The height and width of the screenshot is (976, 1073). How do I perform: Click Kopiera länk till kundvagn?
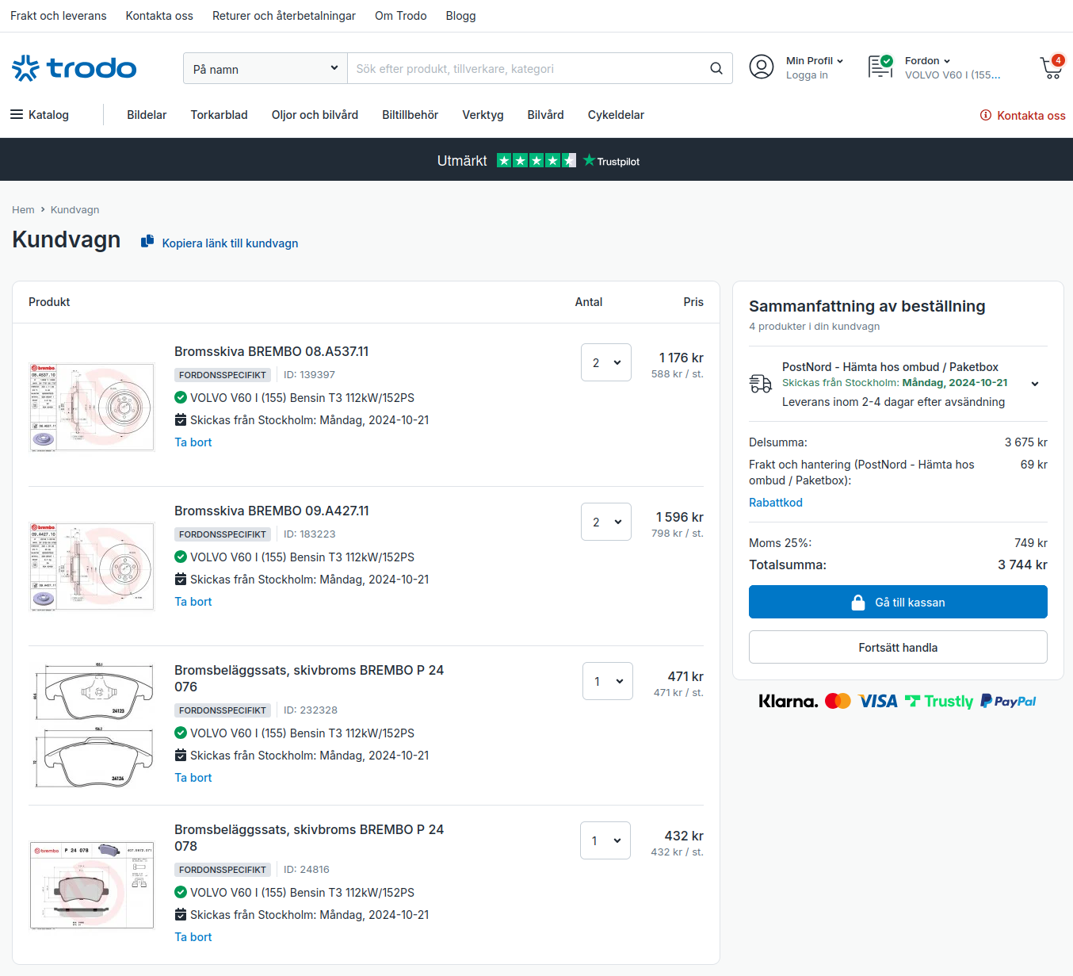pyautogui.click(x=230, y=243)
